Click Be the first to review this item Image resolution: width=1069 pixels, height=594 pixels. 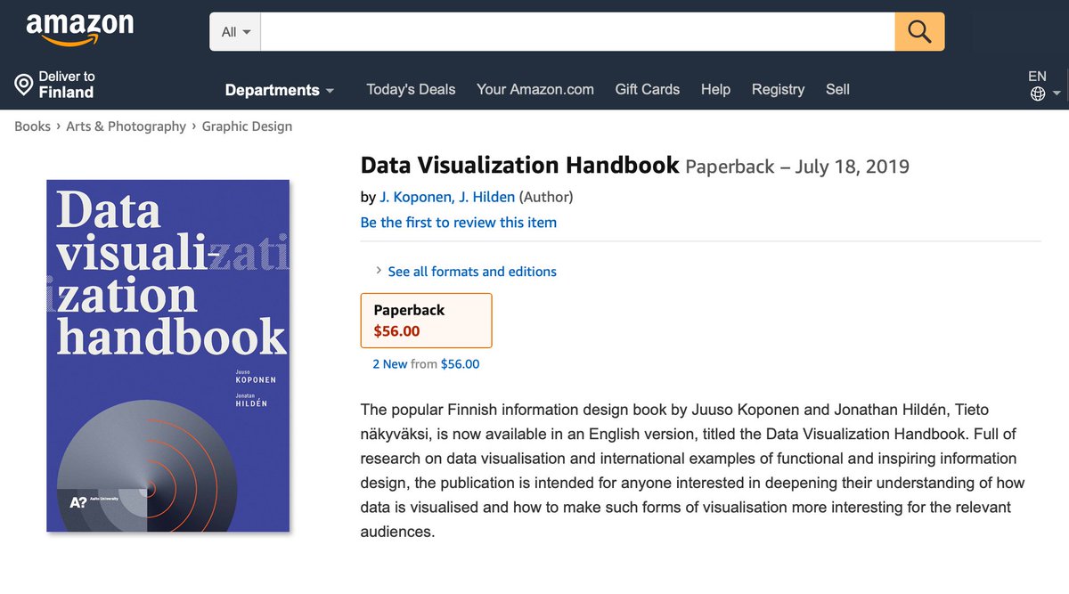click(459, 223)
